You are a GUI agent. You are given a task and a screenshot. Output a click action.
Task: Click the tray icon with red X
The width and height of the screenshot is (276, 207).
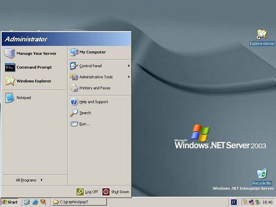tap(251, 202)
